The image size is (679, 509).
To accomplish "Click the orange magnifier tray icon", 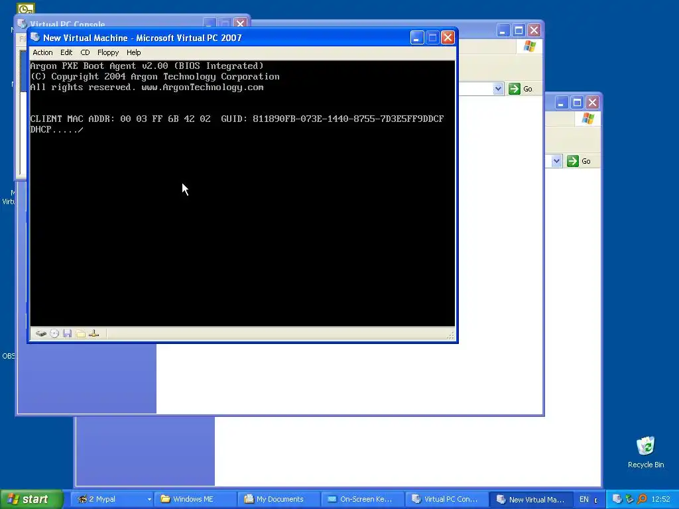I will [x=642, y=499].
